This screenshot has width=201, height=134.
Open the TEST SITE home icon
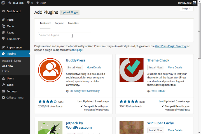click(x=10, y=3)
